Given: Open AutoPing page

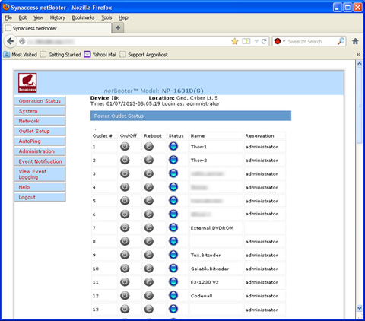Looking at the screenshot, I should tap(40, 141).
